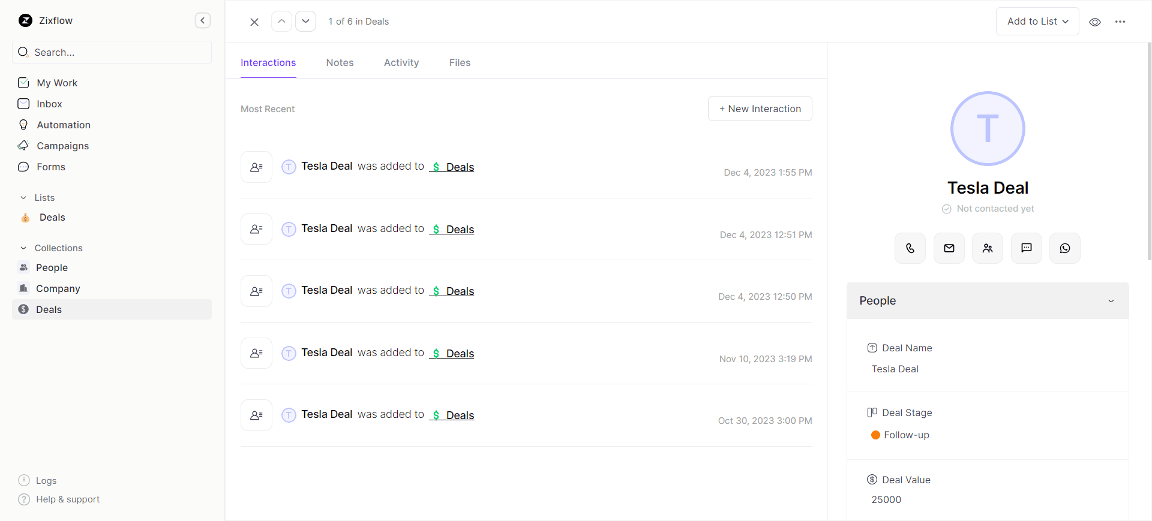Screen dimensions: 1152x521
Task: Click Tesla Deal name in the Oct 30 entry
Action: coord(326,414)
